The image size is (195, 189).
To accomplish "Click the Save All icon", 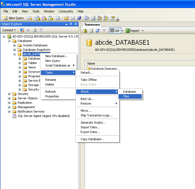I will [x=79, y=18].
